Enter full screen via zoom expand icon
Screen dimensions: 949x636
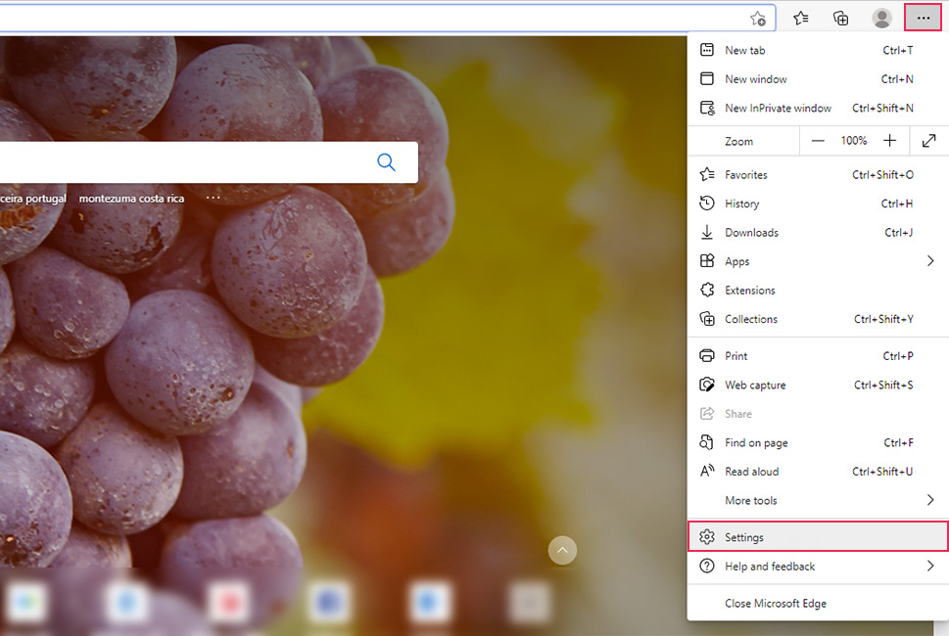[x=929, y=141]
